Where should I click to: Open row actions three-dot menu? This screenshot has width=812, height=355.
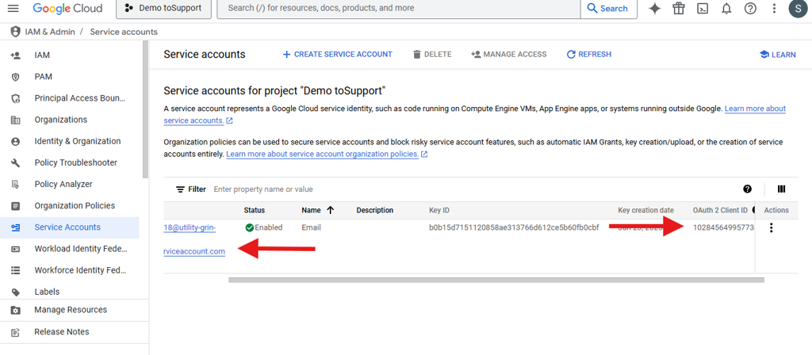(x=772, y=228)
